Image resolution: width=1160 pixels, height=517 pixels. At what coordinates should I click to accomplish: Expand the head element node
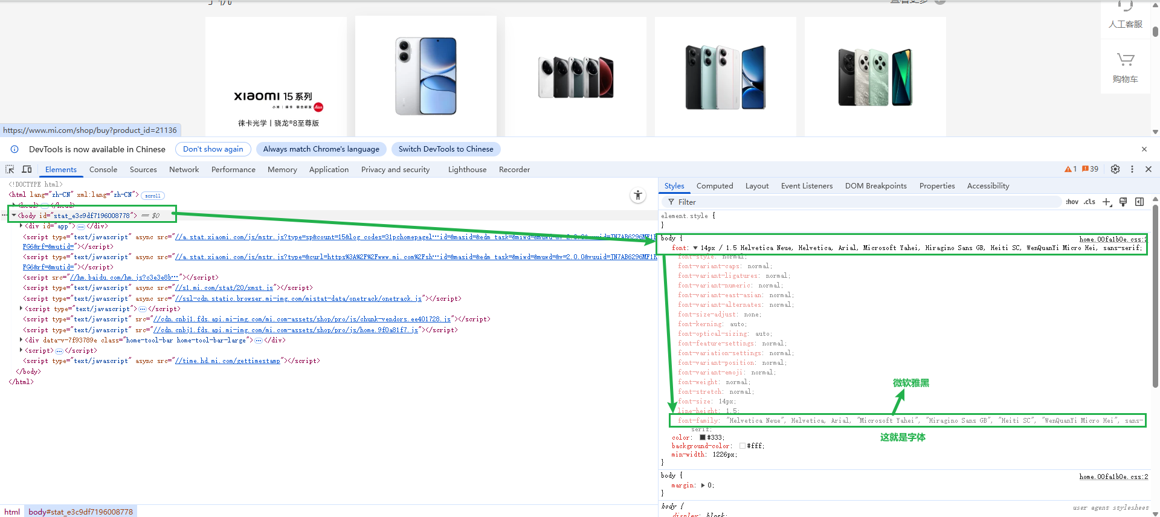(x=14, y=205)
